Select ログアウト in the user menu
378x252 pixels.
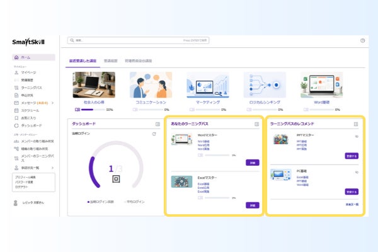pyautogui.click(x=21, y=187)
